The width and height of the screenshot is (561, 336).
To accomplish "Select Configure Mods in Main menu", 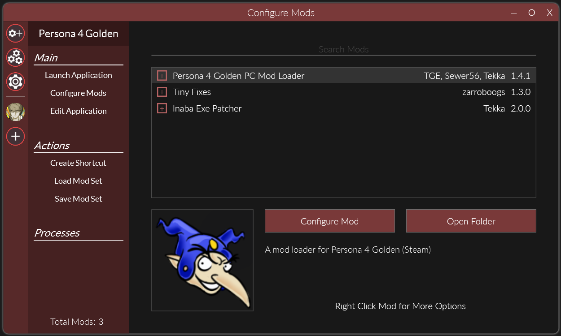I will point(79,93).
